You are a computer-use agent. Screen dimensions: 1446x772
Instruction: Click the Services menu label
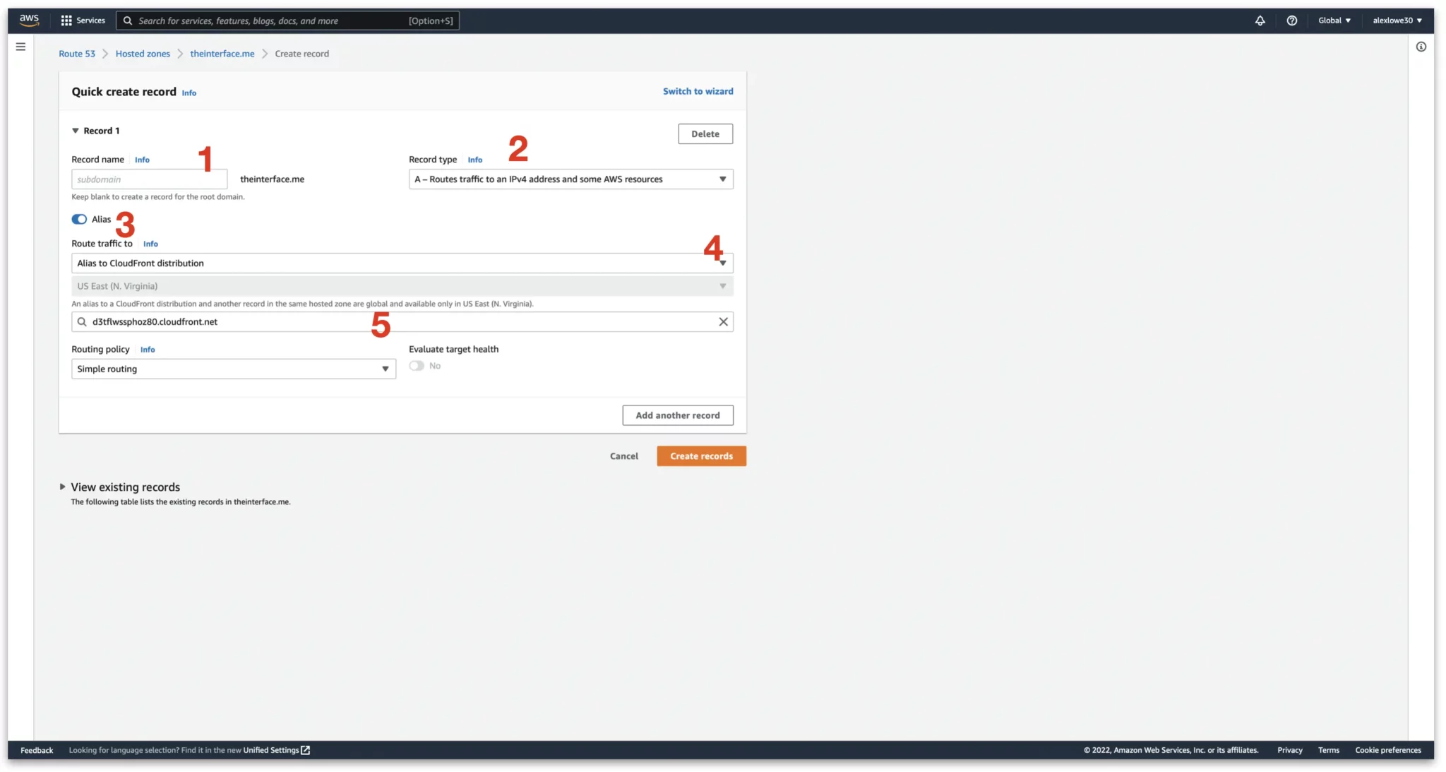(90, 20)
